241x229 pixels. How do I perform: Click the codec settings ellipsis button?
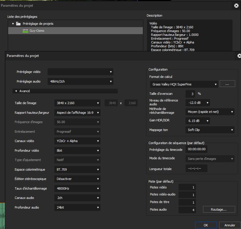tap(227, 84)
